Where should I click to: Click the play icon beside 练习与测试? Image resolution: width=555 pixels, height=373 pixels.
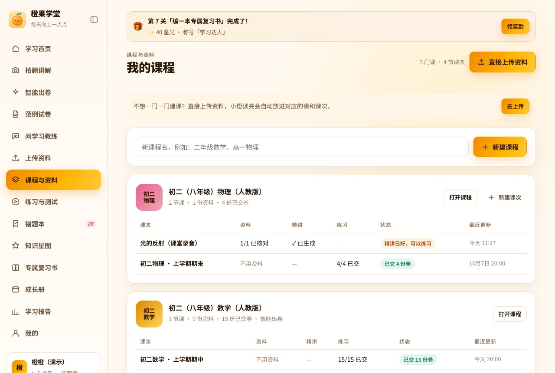pyautogui.click(x=16, y=202)
